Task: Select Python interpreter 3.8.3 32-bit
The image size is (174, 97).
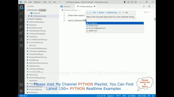Action: click(x=142, y=96)
